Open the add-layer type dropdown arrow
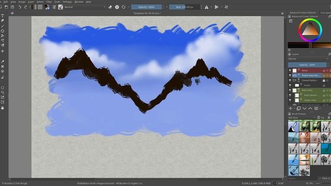331x186 pixels. (x=294, y=109)
